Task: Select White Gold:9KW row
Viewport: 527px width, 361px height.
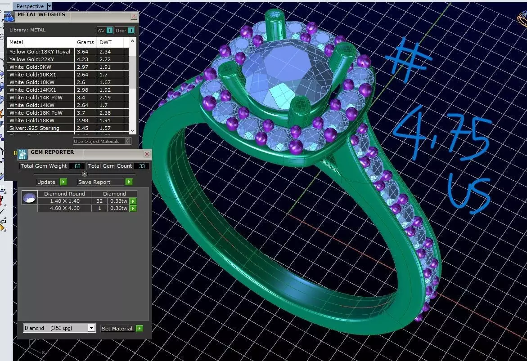Action: pyautogui.click(x=68, y=67)
